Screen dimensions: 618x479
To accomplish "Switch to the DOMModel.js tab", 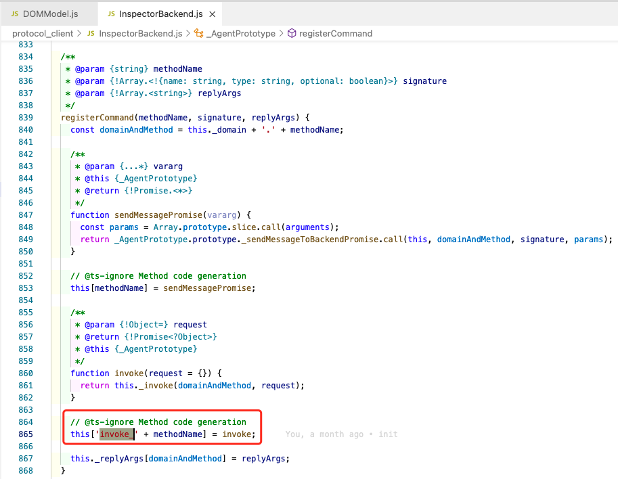I will click(x=49, y=14).
